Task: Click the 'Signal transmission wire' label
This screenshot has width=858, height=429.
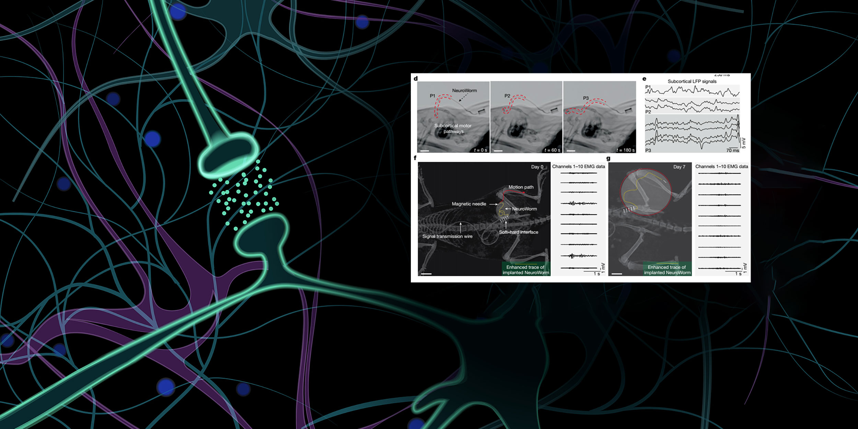Action: 447,236
